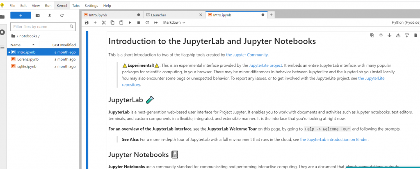The image size is (420, 169).
Task: Click the Python (Pyodide) kernel name
Action: (x=406, y=23)
